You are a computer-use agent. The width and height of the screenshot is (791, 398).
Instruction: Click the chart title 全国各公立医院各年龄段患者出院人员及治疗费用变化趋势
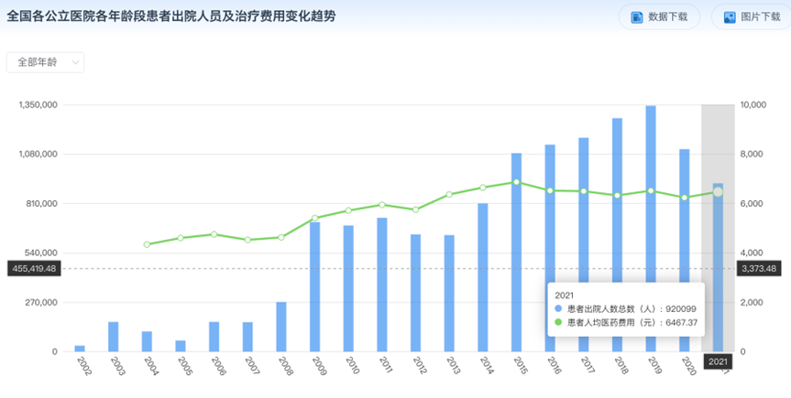pyautogui.click(x=171, y=16)
